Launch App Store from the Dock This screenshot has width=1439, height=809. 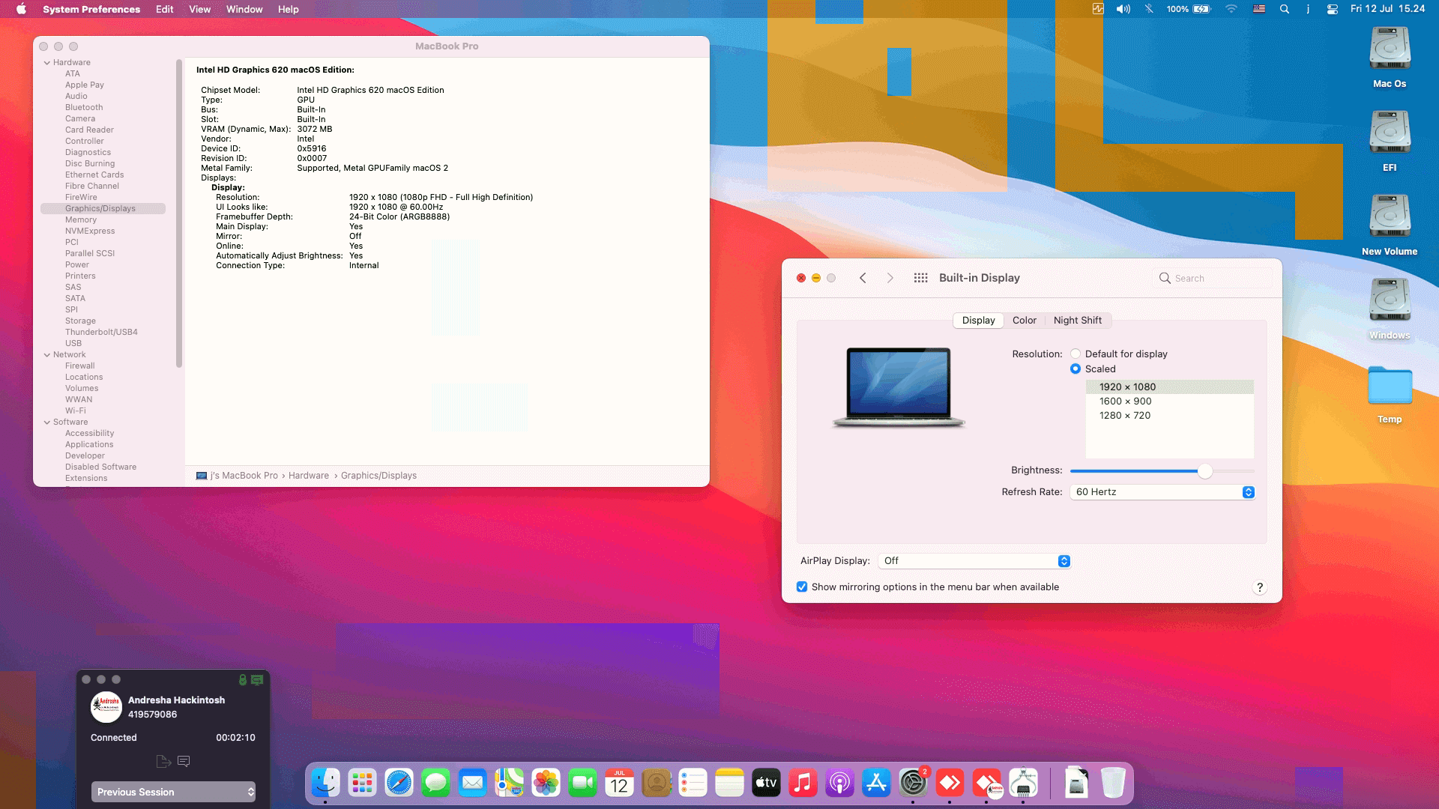(876, 784)
